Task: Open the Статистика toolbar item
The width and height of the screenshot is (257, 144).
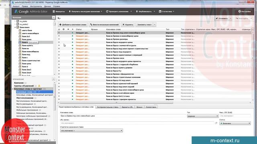Action: point(166,12)
